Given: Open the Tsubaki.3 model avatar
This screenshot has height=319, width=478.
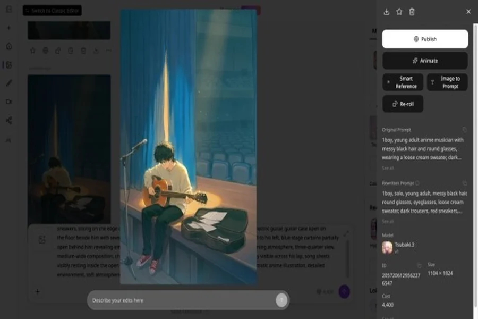Looking at the screenshot, I should [x=387, y=248].
